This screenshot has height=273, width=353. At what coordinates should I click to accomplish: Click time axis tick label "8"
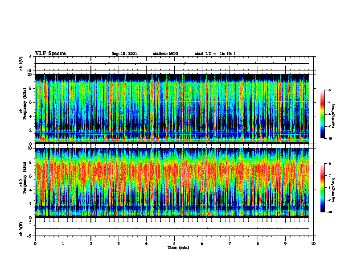pos(258,244)
